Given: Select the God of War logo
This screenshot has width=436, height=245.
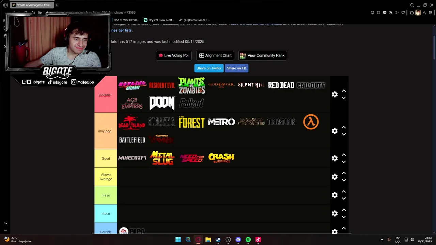Looking at the screenshot, I should pos(221,85).
